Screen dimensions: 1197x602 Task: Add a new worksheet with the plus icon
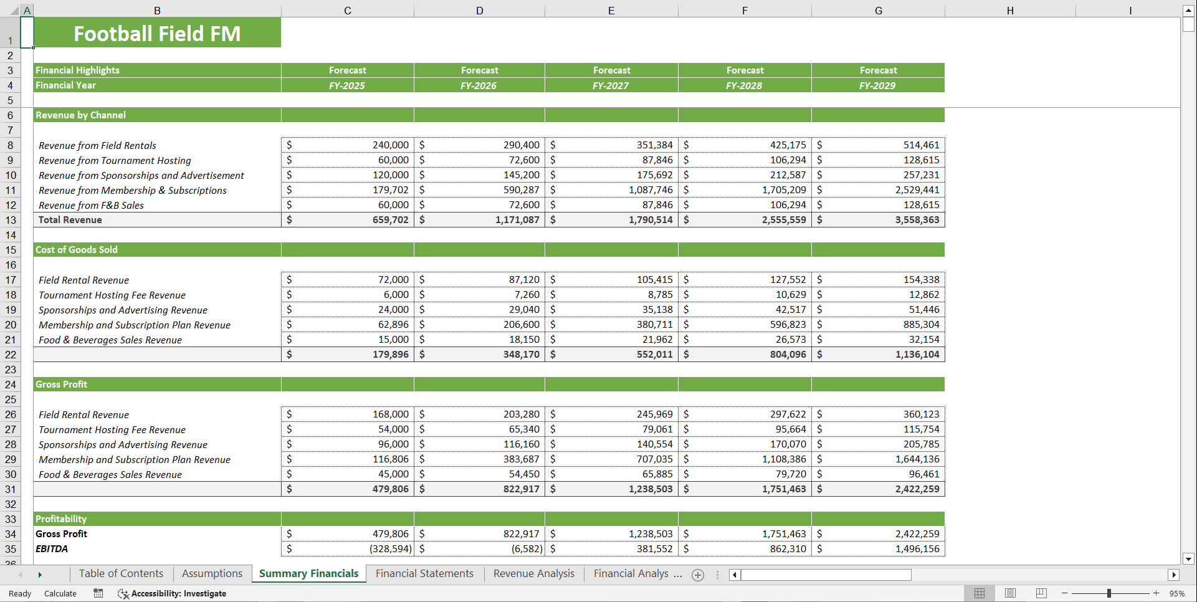[x=698, y=575]
